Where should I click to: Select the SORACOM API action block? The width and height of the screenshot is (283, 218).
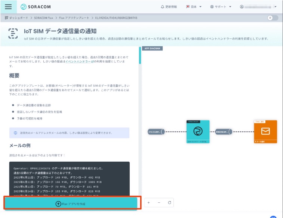(198, 132)
